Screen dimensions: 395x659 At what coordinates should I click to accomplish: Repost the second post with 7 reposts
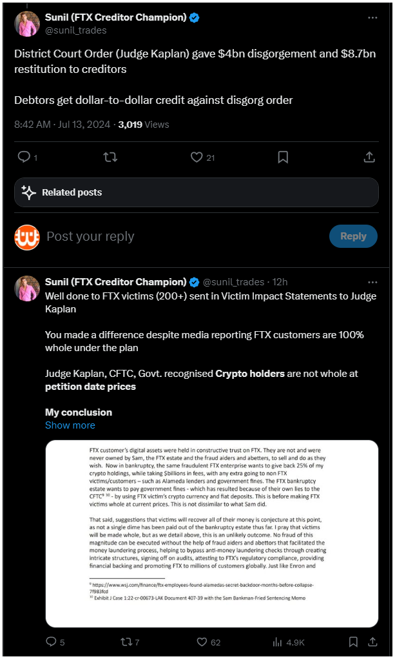coord(126,642)
